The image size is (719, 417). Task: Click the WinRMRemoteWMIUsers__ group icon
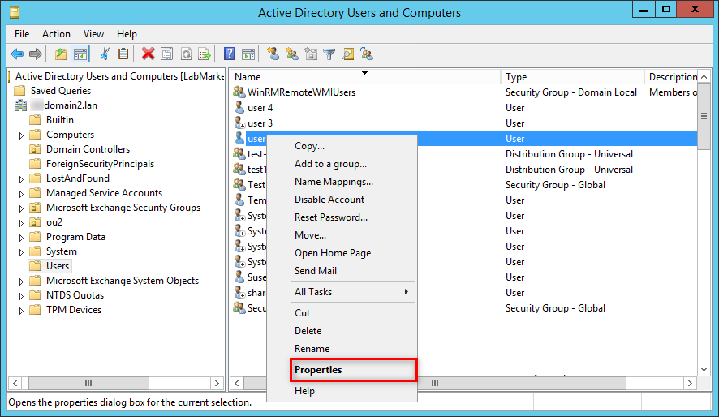pos(239,92)
